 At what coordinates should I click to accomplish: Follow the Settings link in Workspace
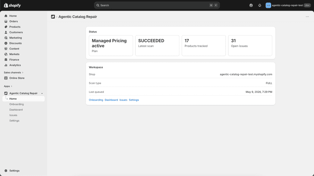tap(134, 100)
